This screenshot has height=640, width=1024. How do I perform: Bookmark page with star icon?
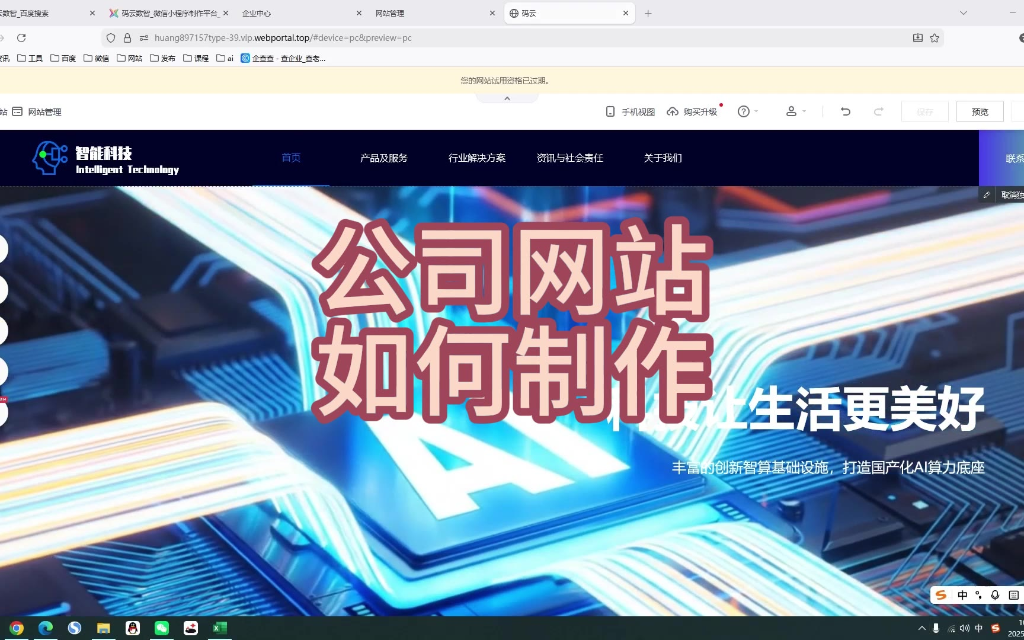click(x=935, y=38)
